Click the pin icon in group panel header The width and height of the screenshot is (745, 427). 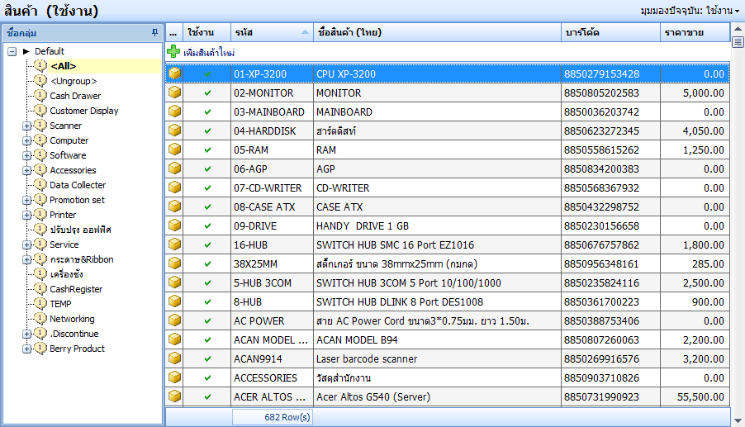tap(154, 32)
